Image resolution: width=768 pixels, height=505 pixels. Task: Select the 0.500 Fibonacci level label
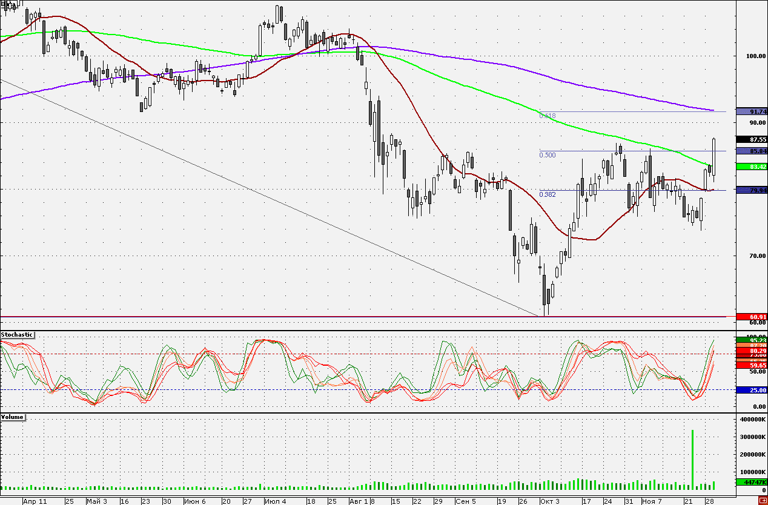548,155
